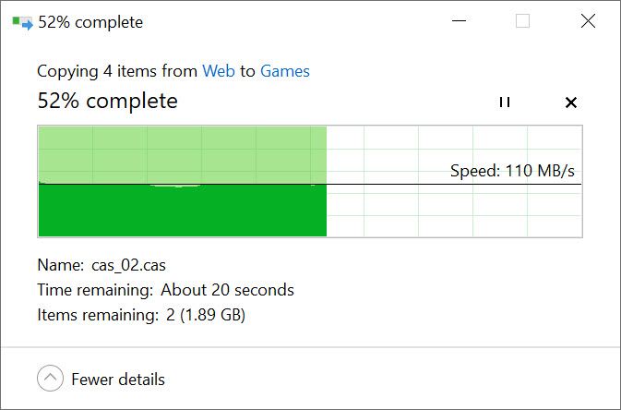Close the copy progress window
This screenshot has height=410, width=621.
pyautogui.click(x=588, y=21)
